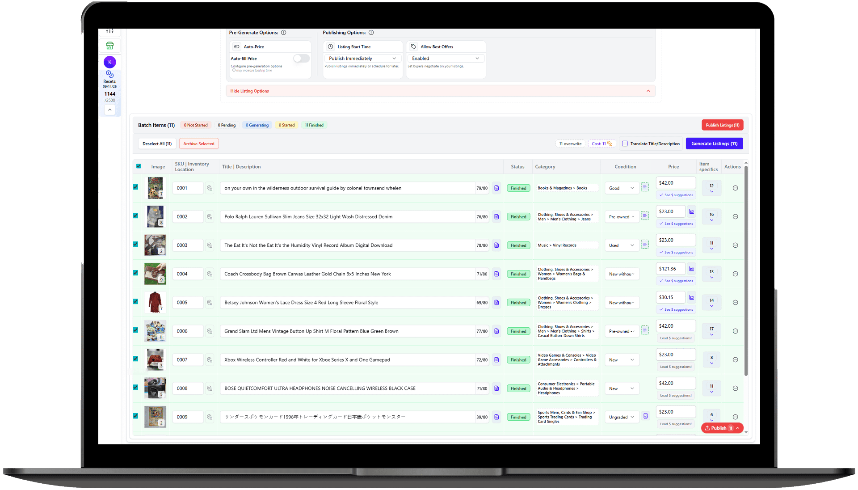View the price chart icon beside $121.36
This screenshot has height=490, width=858.
click(691, 268)
